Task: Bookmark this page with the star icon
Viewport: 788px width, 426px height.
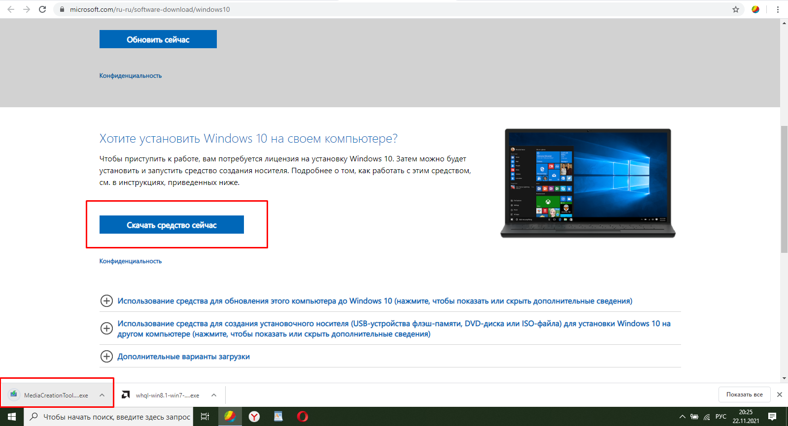Action: pos(735,9)
